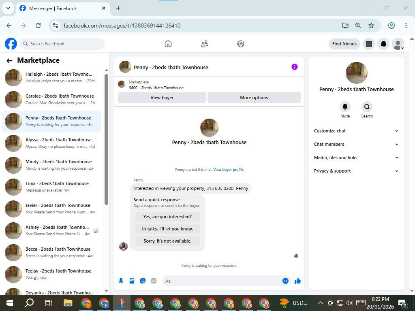415x311 pixels.
Task: Open the taskbar volume control
Action: pyautogui.click(x=349, y=303)
